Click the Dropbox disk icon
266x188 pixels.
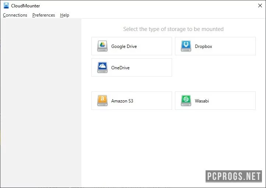(x=186, y=46)
